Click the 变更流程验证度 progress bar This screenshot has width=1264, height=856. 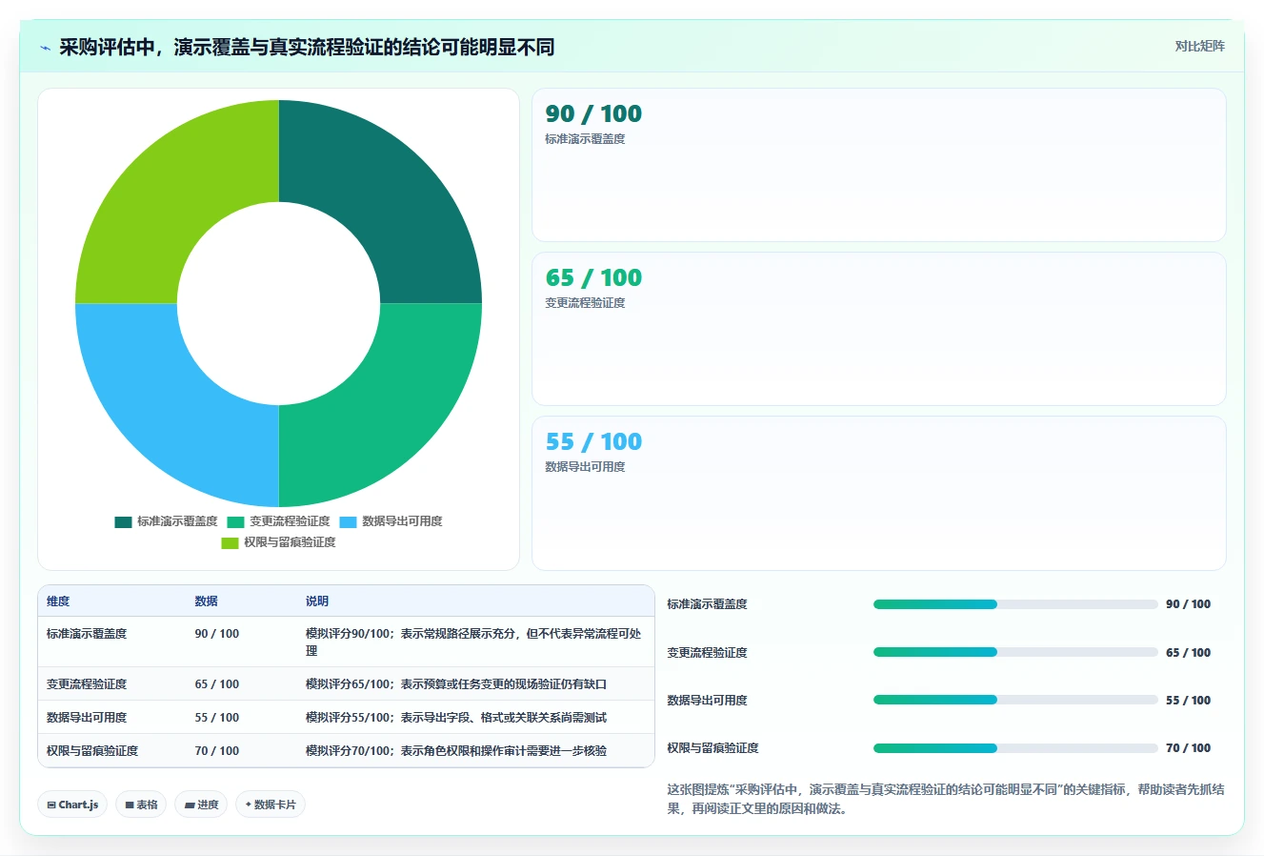(1015, 652)
